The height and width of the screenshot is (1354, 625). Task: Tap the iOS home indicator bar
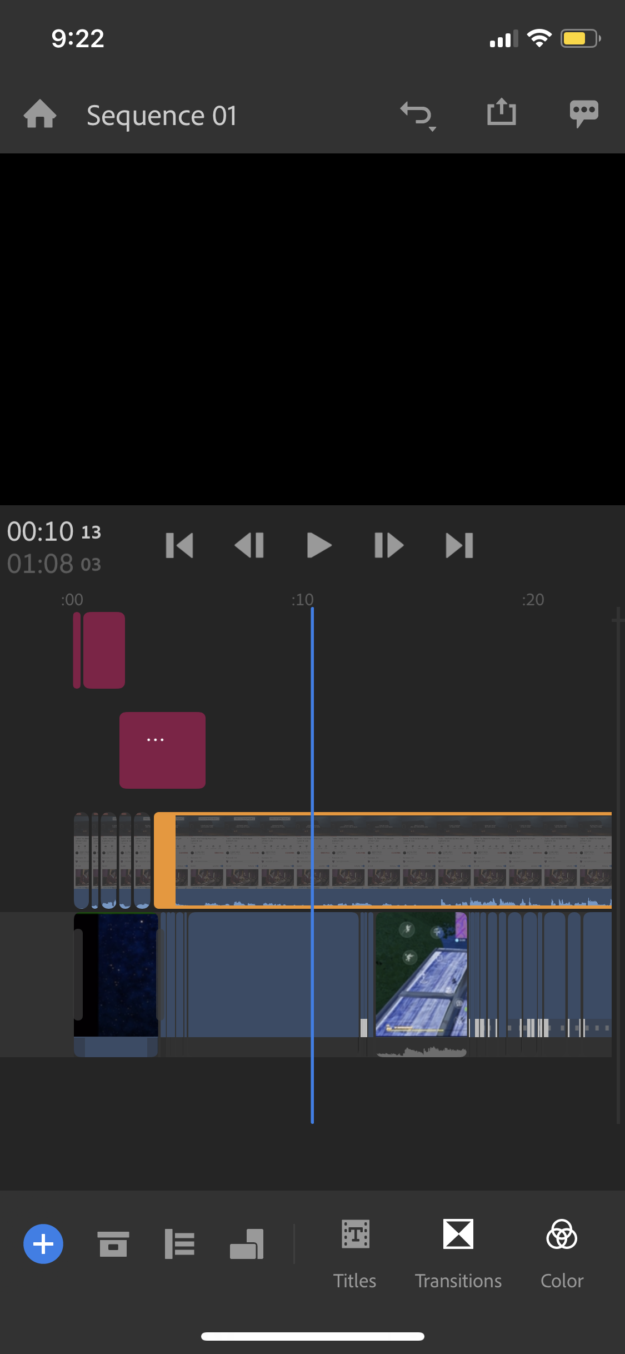[x=313, y=1336]
